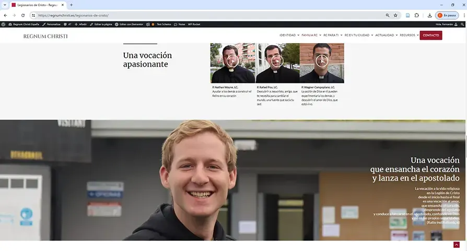Image resolution: width=467 pixels, height=251 pixels.
Task: Click the CONTACTO button
Action: pos(431,35)
